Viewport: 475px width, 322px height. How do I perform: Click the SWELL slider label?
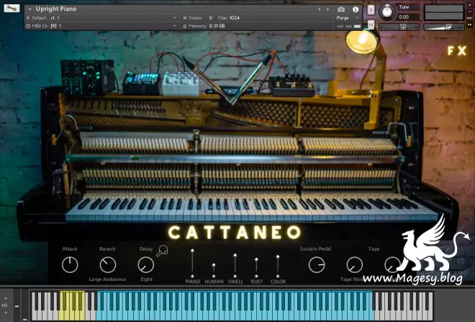click(x=235, y=282)
